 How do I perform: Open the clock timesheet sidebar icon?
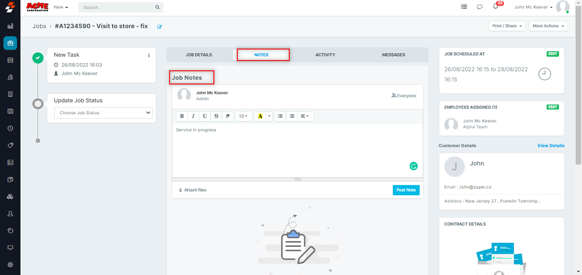10,128
